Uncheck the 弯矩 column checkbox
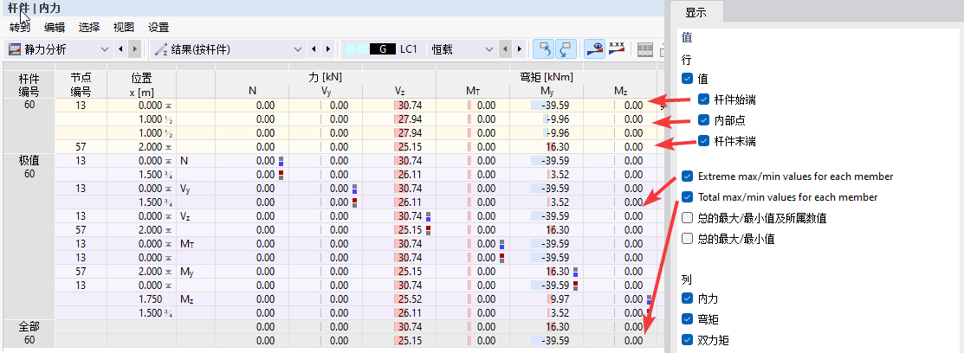964x353 pixels. tap(688, 320)
